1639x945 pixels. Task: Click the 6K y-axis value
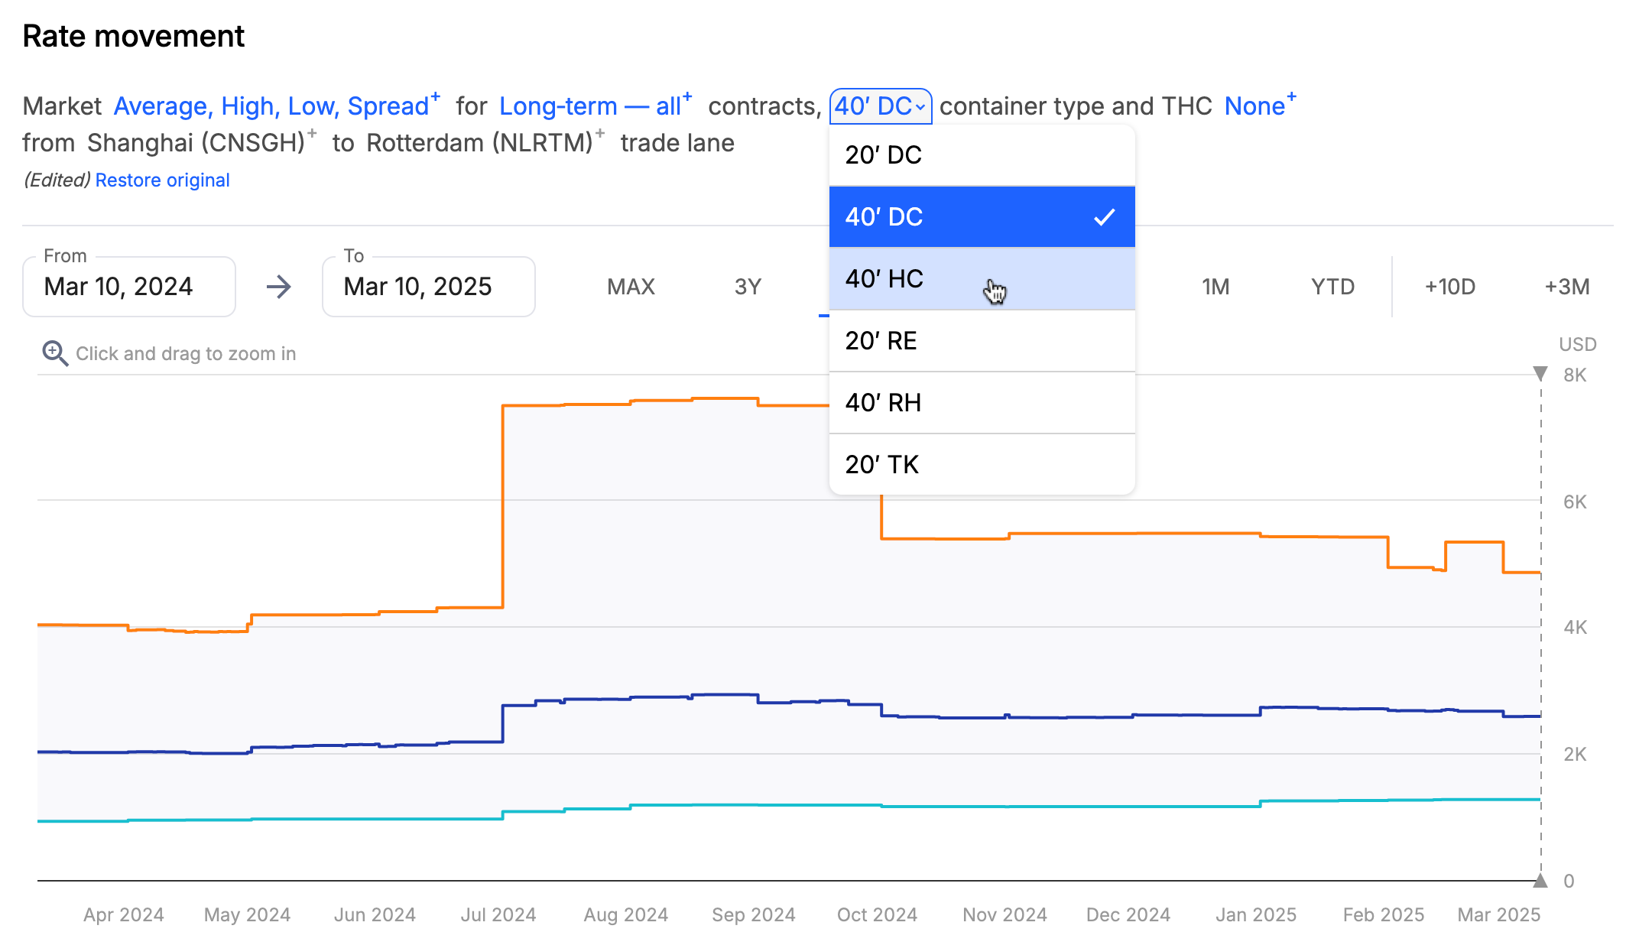[1575, 502]
